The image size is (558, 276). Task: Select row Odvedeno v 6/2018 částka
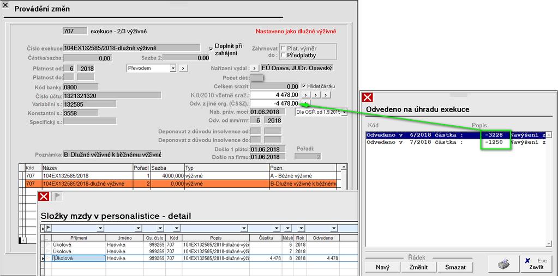(455, 135)
